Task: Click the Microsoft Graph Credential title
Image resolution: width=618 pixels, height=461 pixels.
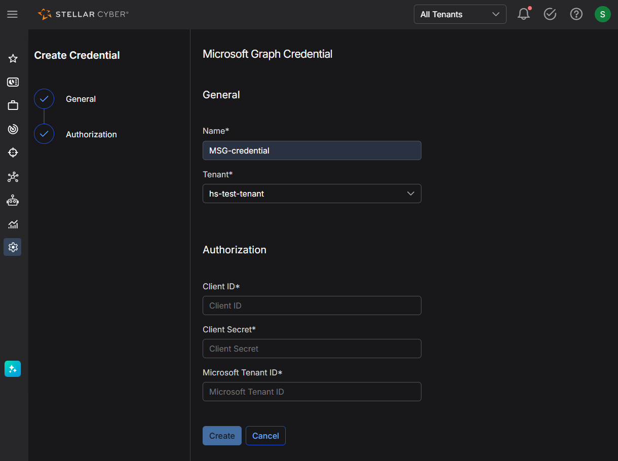Action: [267, 54]
